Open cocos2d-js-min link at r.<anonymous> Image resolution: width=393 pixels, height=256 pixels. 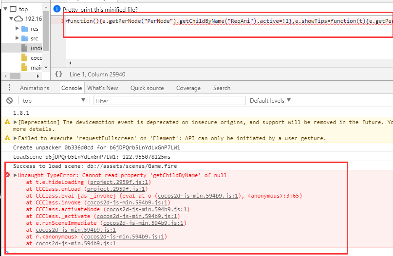tap(124, 237)
